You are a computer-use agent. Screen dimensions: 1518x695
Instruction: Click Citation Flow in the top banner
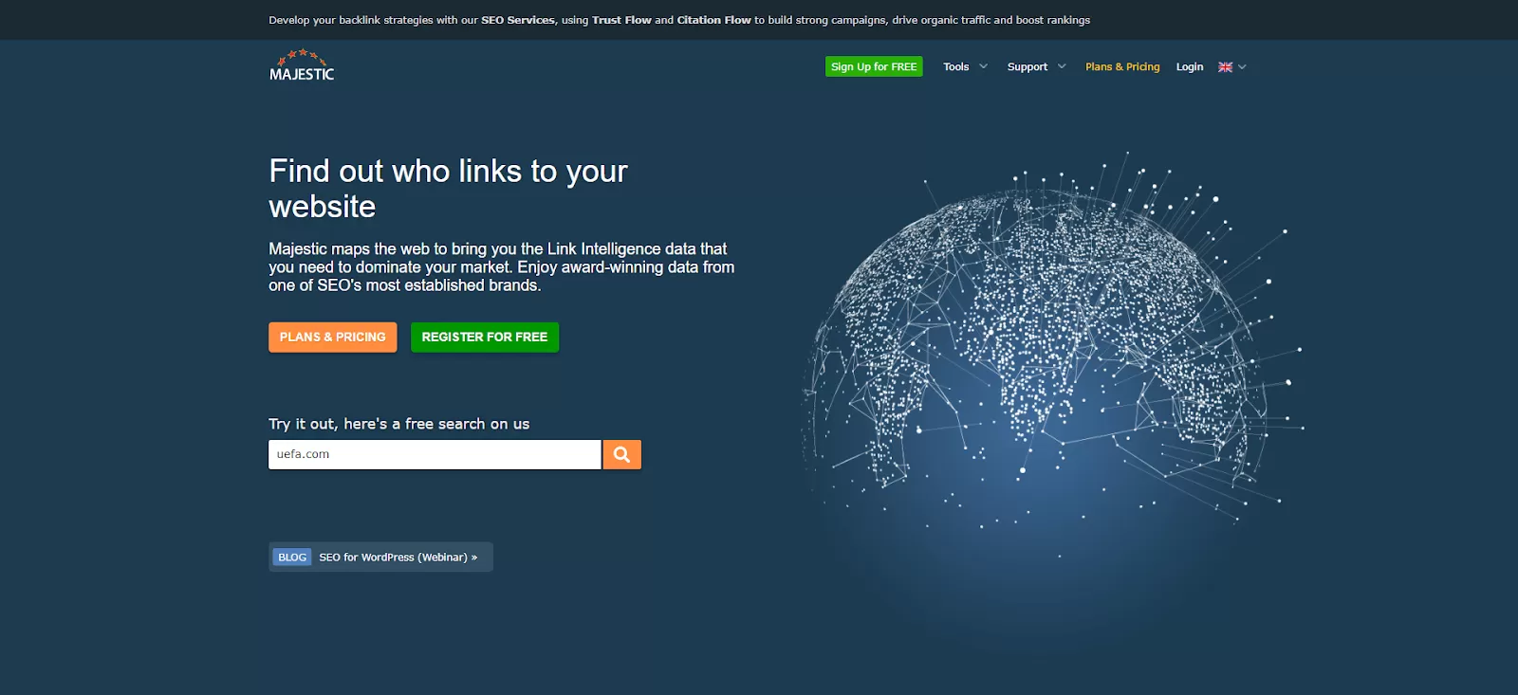[713, 20]
